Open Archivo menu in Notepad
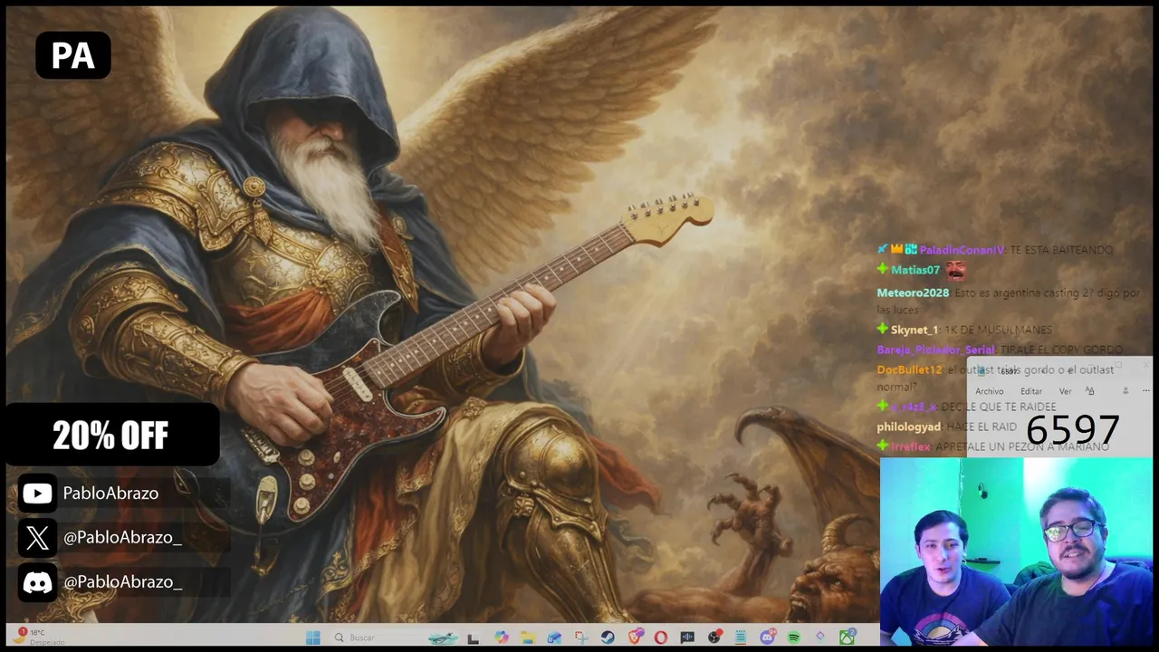 point(990,391)
